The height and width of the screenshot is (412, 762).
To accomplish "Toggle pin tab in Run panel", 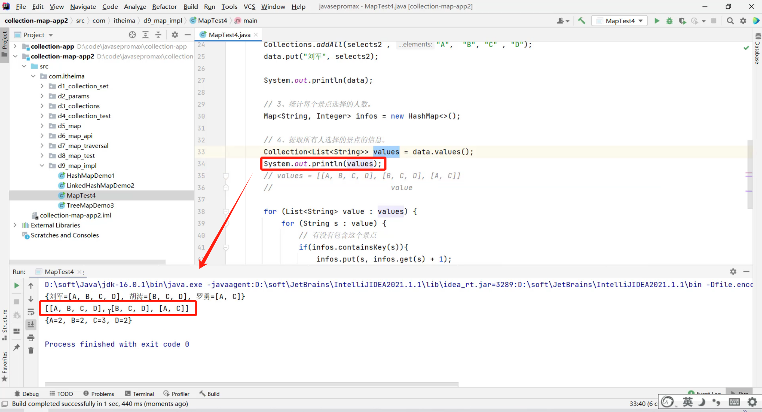I will click(17, 347).
